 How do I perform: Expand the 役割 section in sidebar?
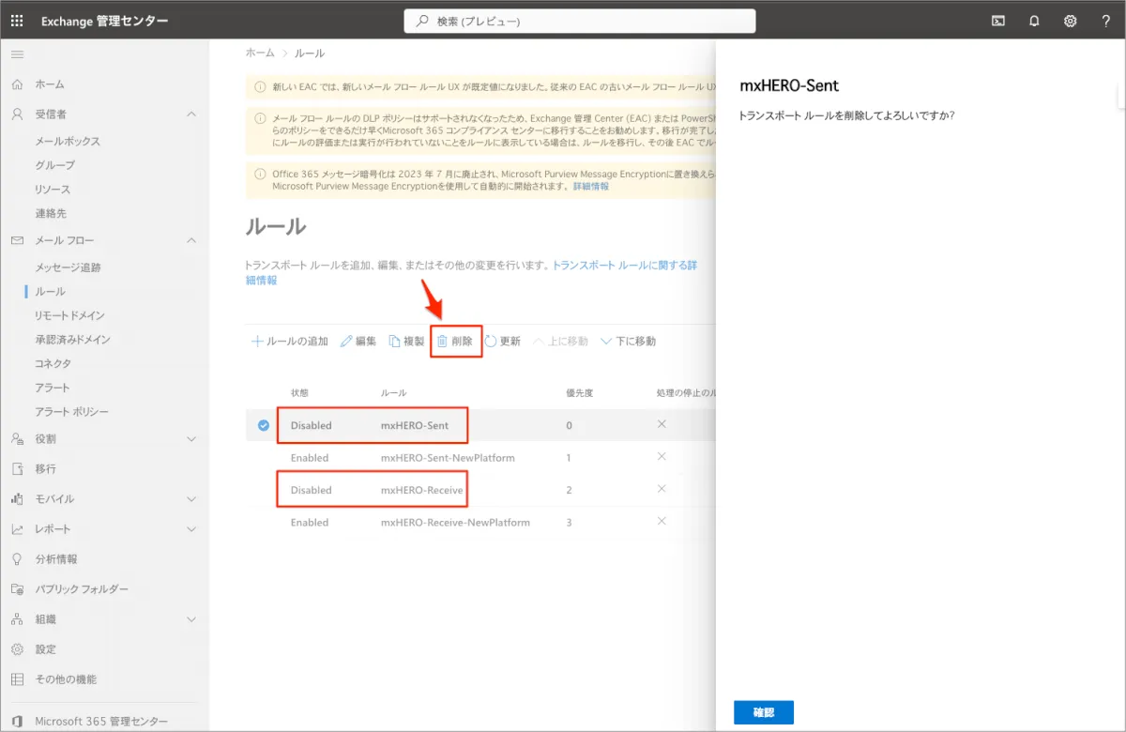point(191,439)
